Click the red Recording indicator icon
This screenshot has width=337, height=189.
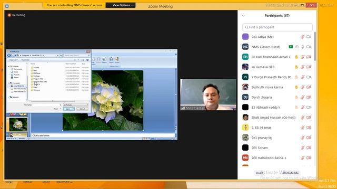pyautogui.click(x=9, y=15)
